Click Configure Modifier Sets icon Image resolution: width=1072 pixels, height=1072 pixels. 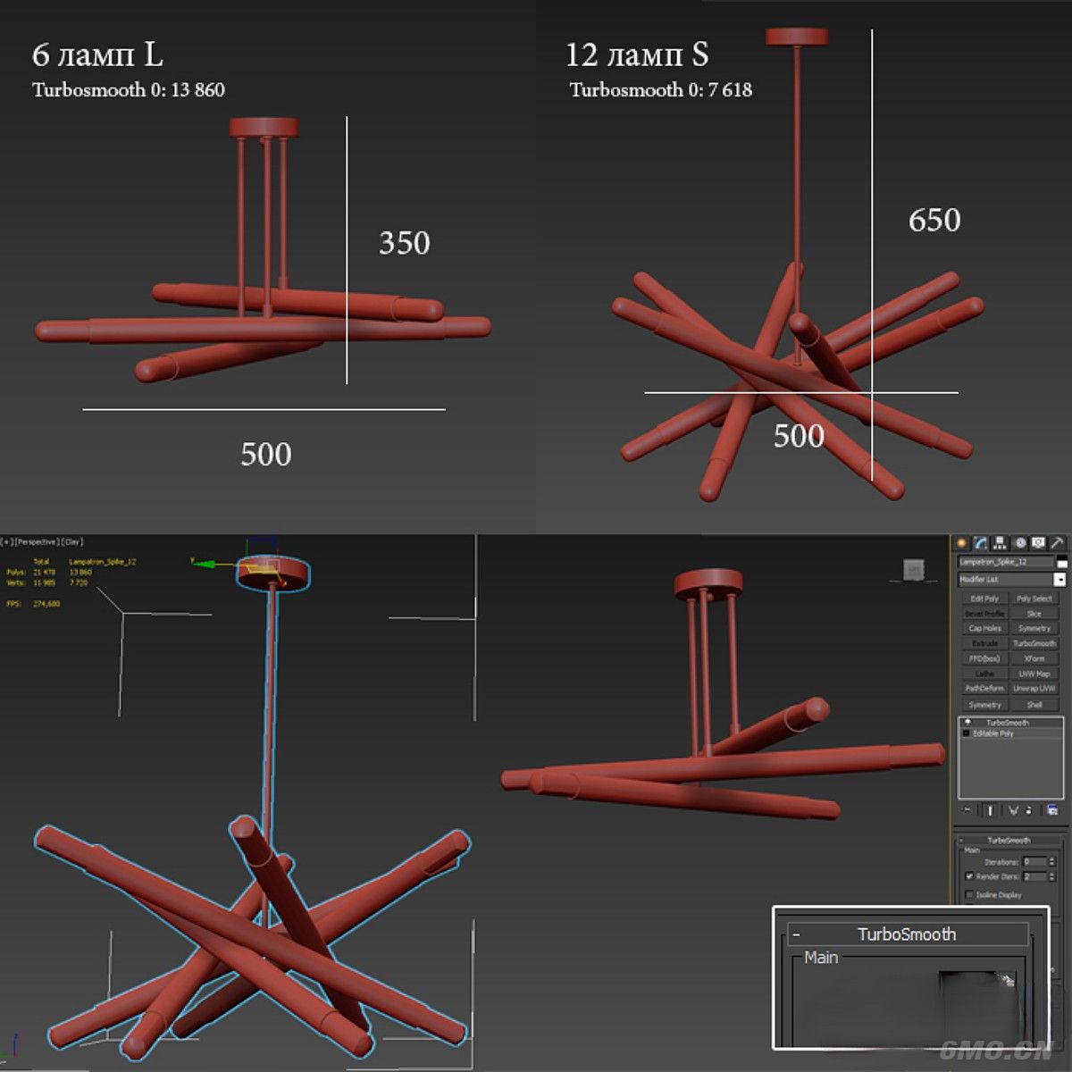coord(1052,810)
